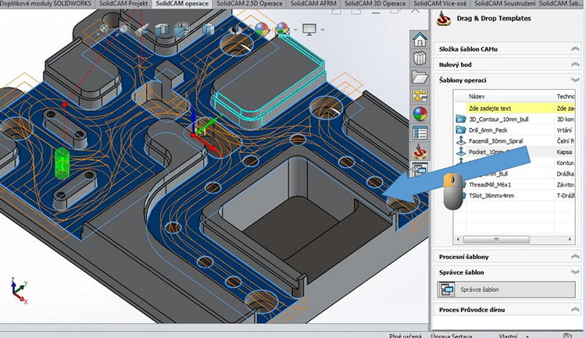The image size is (586, 338).
Task: Open the Display Style box icon
Action: [208, 29]
